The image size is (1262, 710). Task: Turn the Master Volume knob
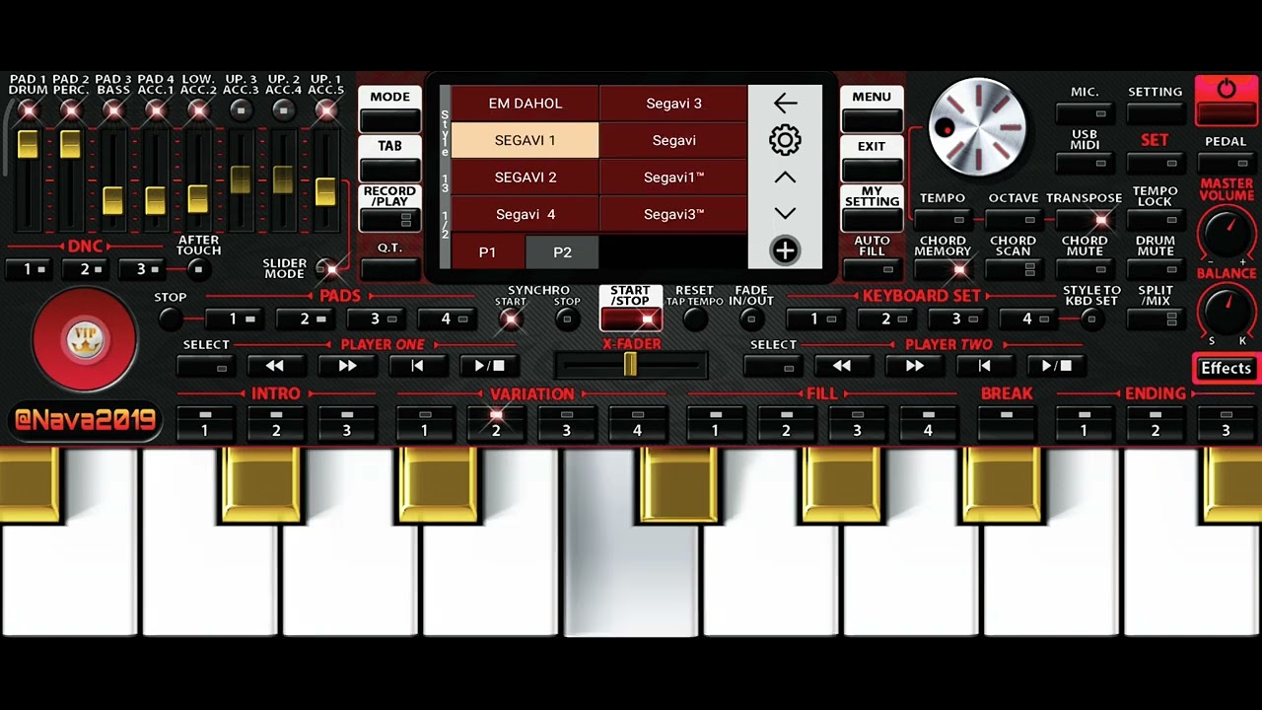pos(1226,235)
